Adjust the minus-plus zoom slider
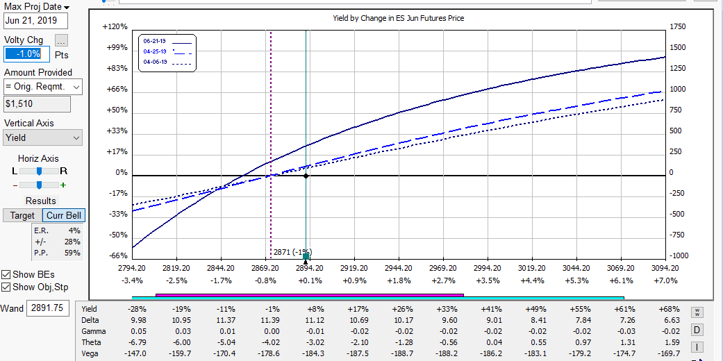 pyautogui.click(x=40, y=185)
